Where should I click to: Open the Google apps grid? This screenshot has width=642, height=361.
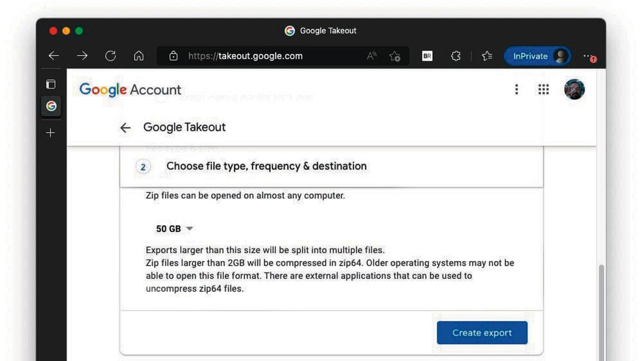(544, 90)
